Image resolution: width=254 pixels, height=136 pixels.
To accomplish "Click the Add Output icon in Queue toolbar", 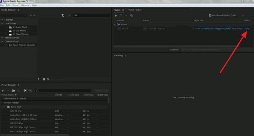I will (x=121, y=16).
